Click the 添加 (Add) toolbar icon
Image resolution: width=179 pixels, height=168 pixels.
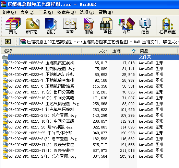point(13,26)
